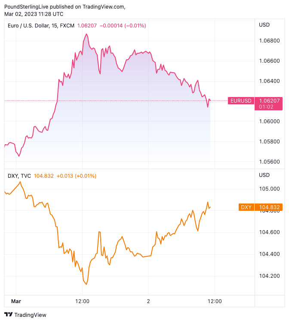
Task: Select the Euro / U.S. Dollar chart title
Action: 41,26
